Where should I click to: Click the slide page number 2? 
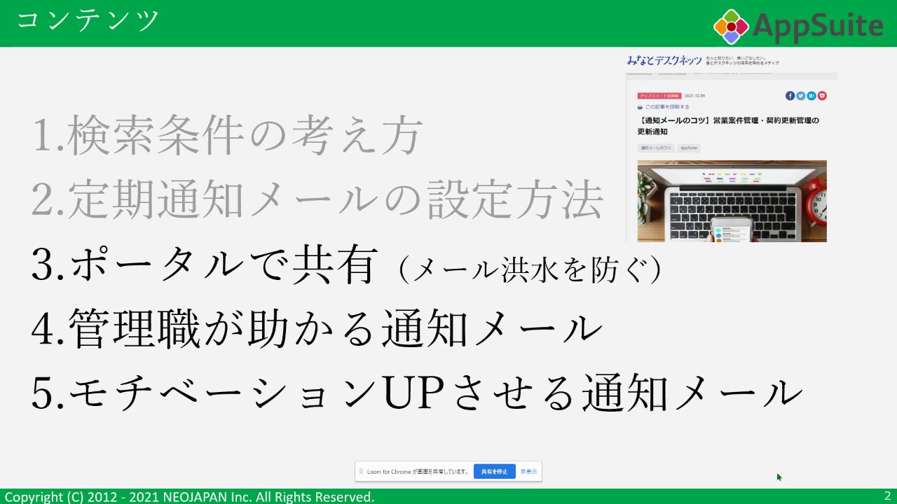(887, 496)
